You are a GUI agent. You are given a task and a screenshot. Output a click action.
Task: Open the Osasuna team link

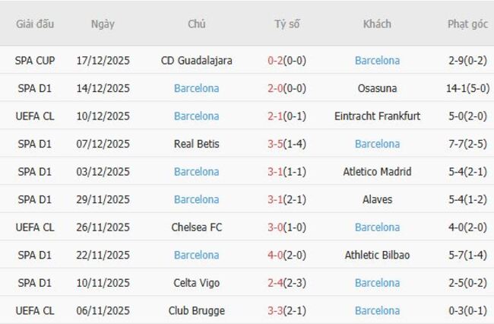(377, 88)
